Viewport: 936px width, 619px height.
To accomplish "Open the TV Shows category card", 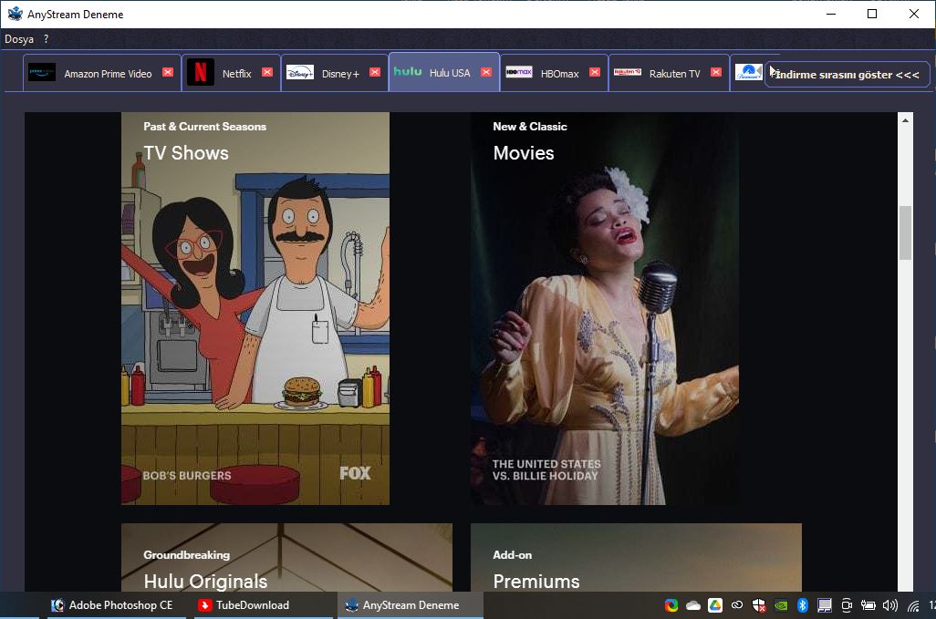I will (255, 308).
